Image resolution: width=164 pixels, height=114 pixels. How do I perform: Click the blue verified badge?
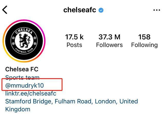point(101,10)
